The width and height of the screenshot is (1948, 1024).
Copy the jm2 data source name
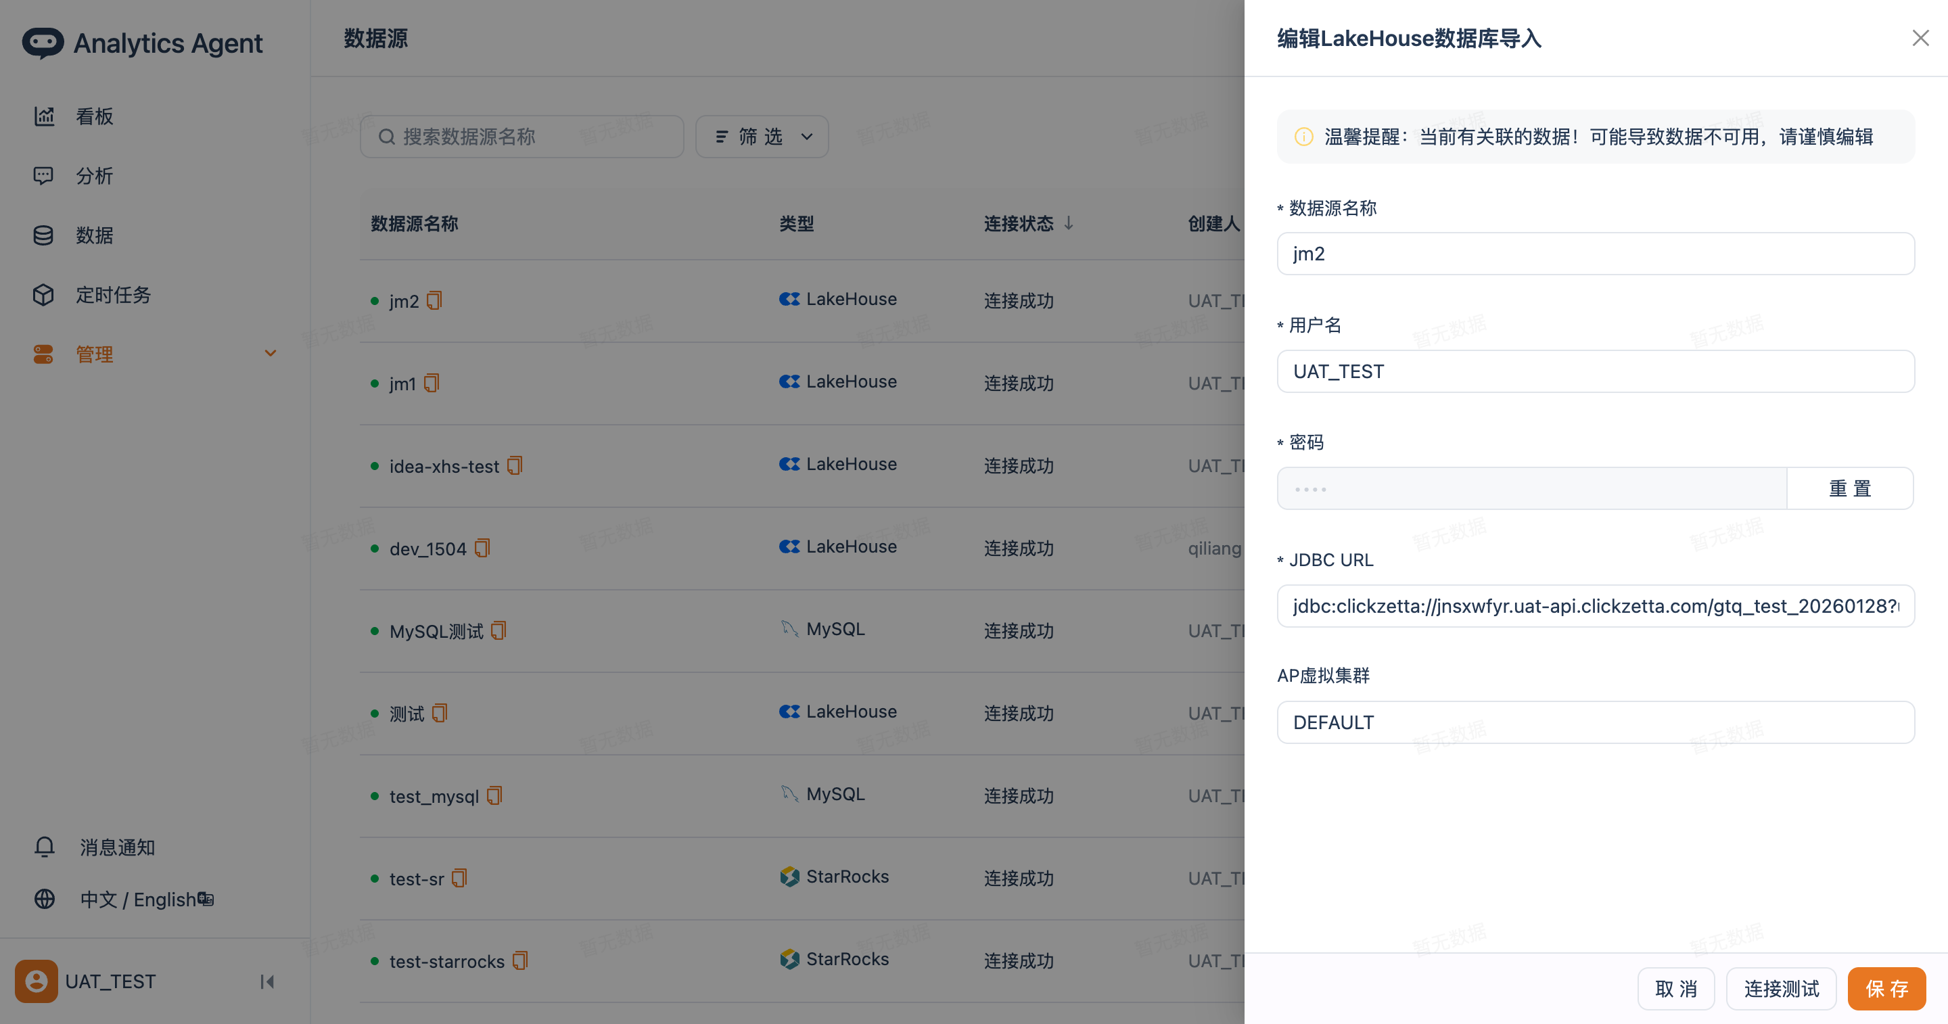pyautogui.click(x=434, y=300)
